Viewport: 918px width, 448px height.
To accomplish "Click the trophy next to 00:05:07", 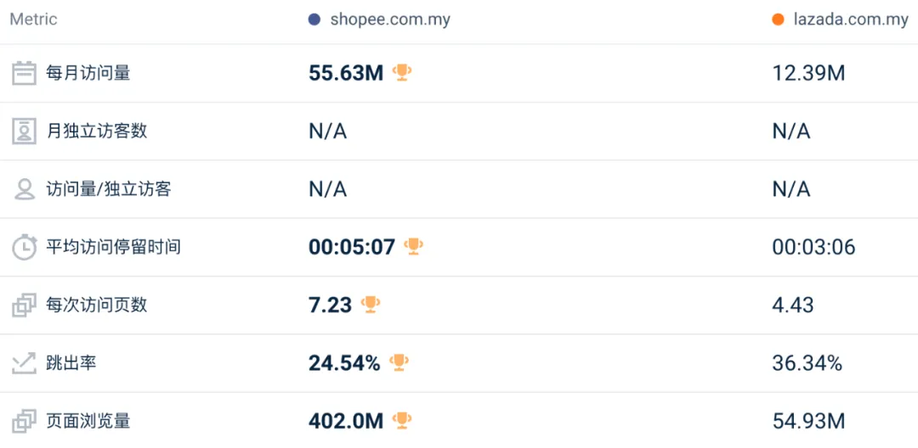I will pos(413,247).
